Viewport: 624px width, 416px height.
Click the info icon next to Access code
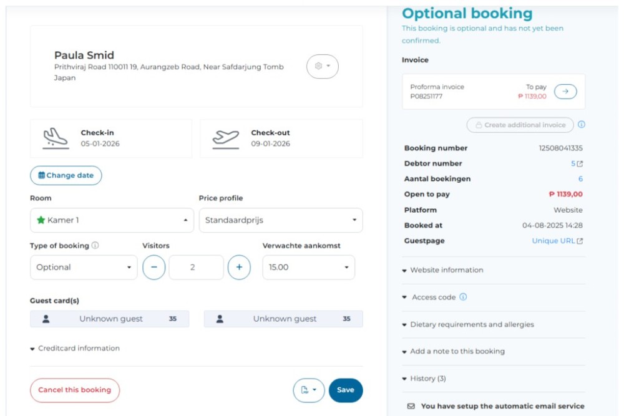click(463, 297)
